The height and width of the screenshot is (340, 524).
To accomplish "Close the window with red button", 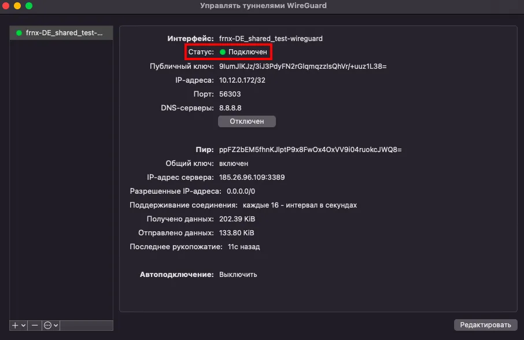I will pyautogui.click(x=6, y=5).
